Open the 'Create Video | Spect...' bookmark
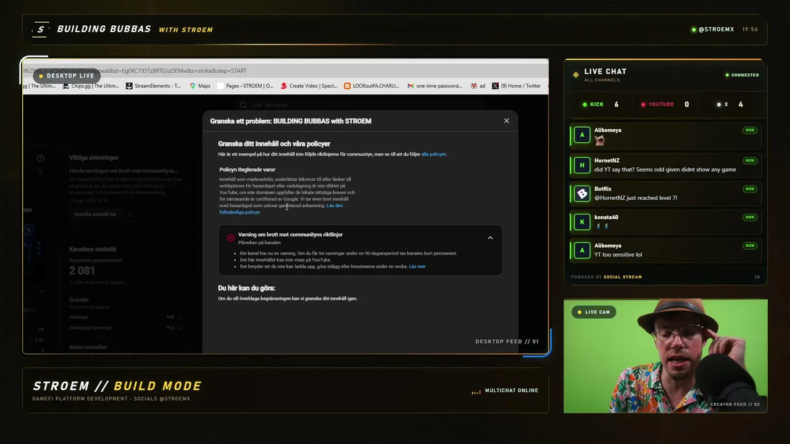Viewport: 790px width, 444px height. coord(309,86)
